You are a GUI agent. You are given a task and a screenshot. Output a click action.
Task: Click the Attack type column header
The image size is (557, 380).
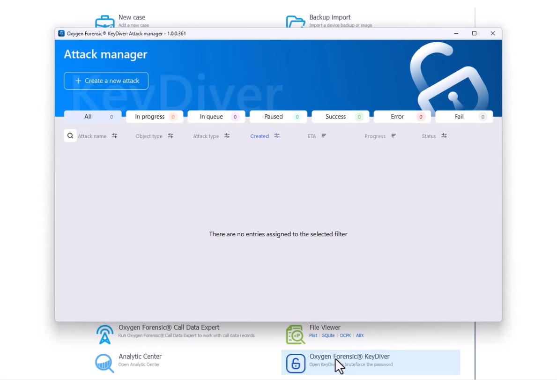pos(206,136)
